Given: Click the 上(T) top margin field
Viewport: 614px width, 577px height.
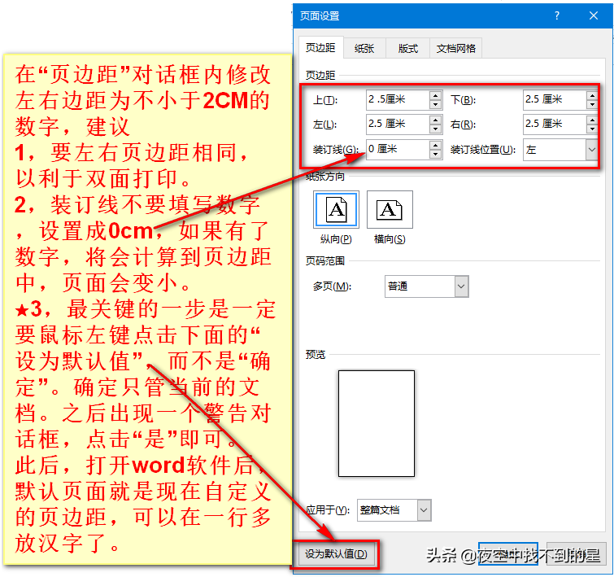Looking at the screenshot, I should point(398,99).
